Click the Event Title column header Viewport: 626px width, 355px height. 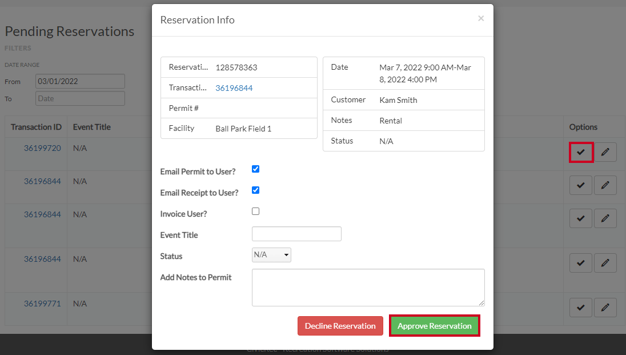point(92,127)
